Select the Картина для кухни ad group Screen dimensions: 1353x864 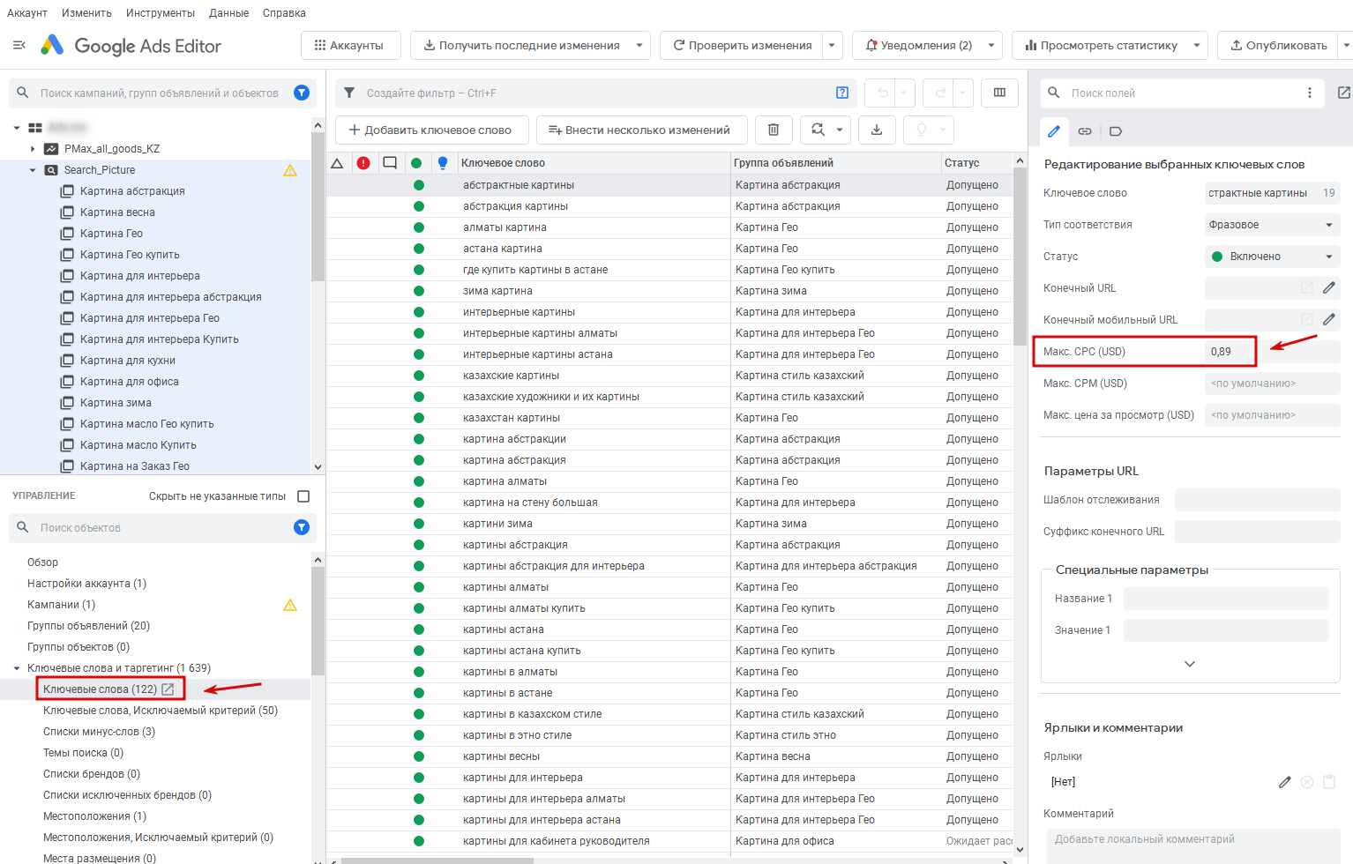click(x=127, y=361)
